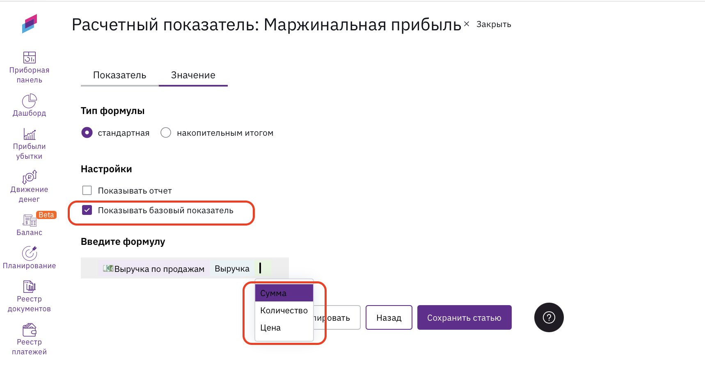The width and height of the screenshot is (705, 365).
Task: Select the стандартная formula type
Action: [87, 133]
